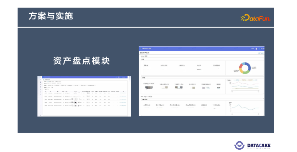Screen dimensions: 297x152
Task: Click the 方案与实施 slide heading
Action: coord(51,16)
